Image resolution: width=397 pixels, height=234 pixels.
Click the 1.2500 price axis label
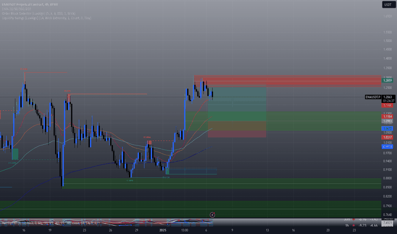coord(387,88)
